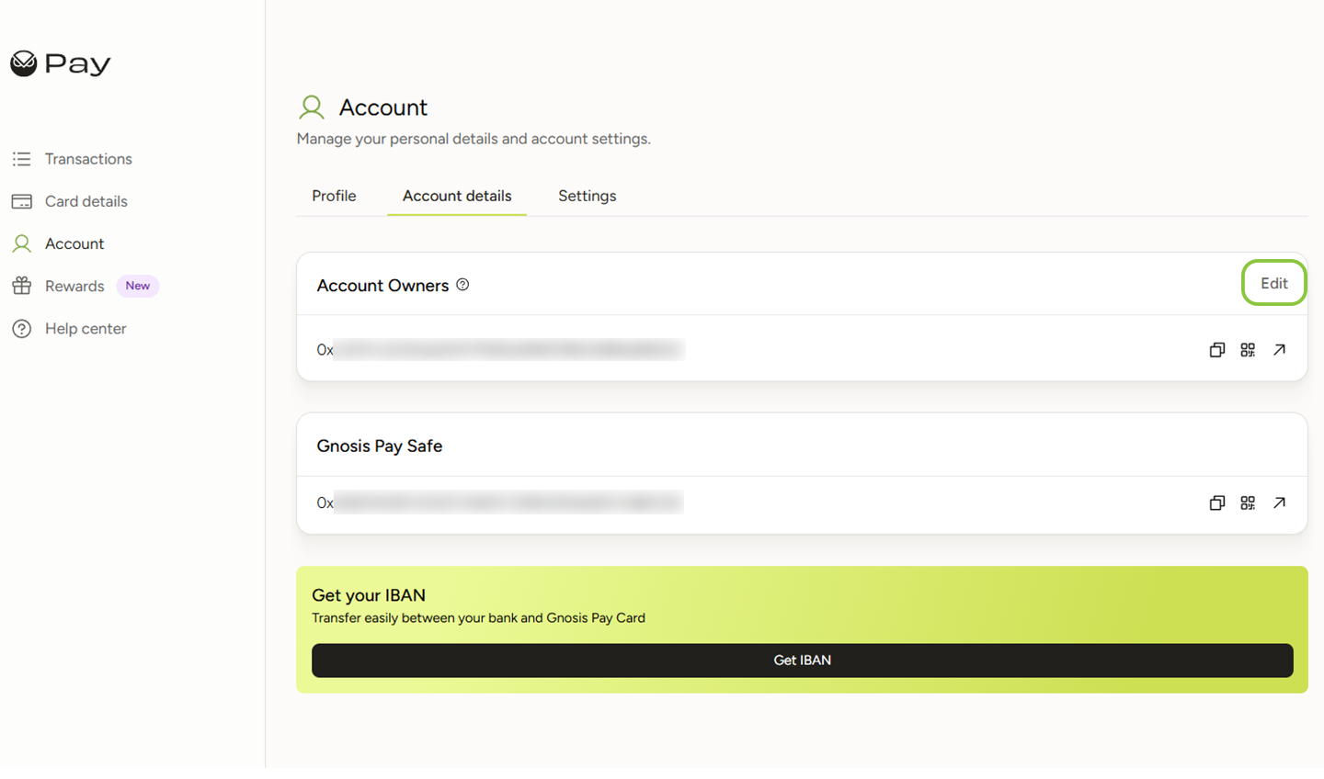Select the Account details tab
Screen dimensions: 1324x779
[457, 196]
